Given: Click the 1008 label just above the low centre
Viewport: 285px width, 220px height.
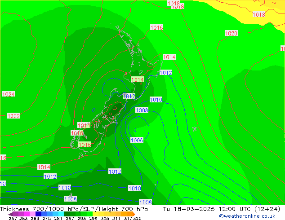Looking at the screenshot, I should 142,110.
